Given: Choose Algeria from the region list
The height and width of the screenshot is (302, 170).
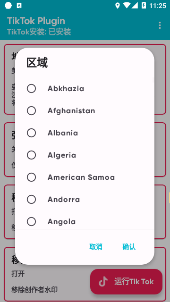Looking at the screenshot, I should (x=85, y=155).
